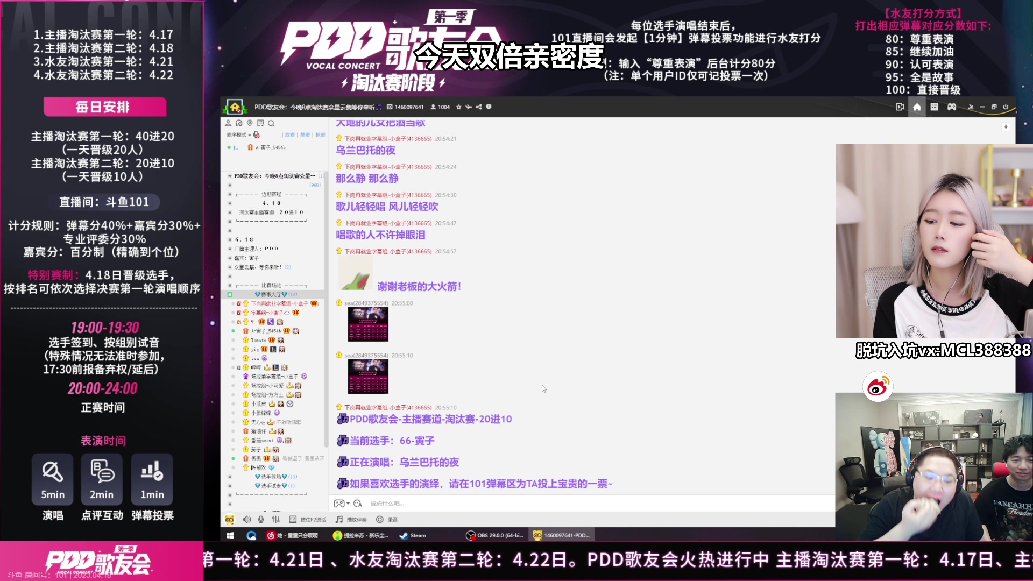The image size is (1033, 581).
Task: Click the owl mascot icon in bottom bar
Action: pyautogui.click(x=230, y=520)
